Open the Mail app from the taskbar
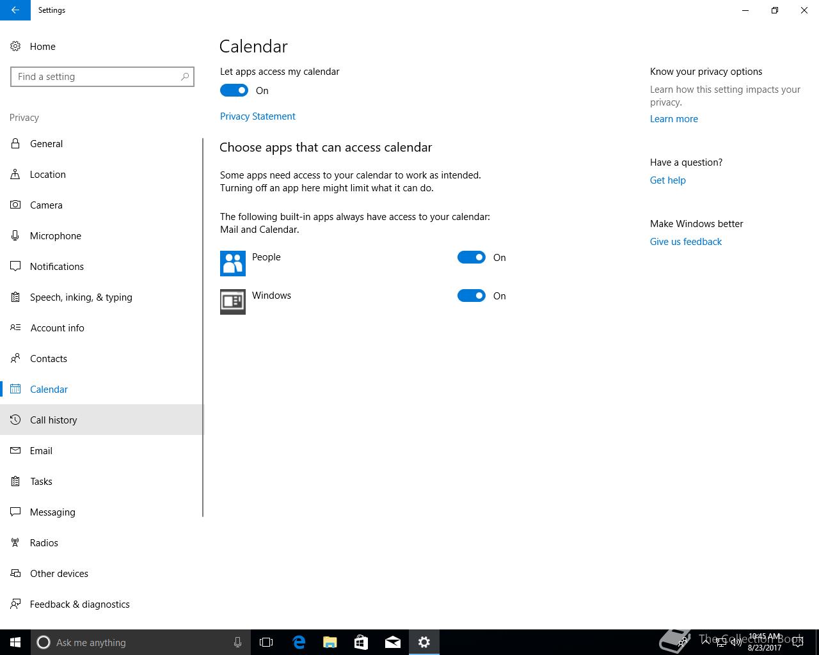The height and width of the screenshot is (655, 819). coord(393,642)
